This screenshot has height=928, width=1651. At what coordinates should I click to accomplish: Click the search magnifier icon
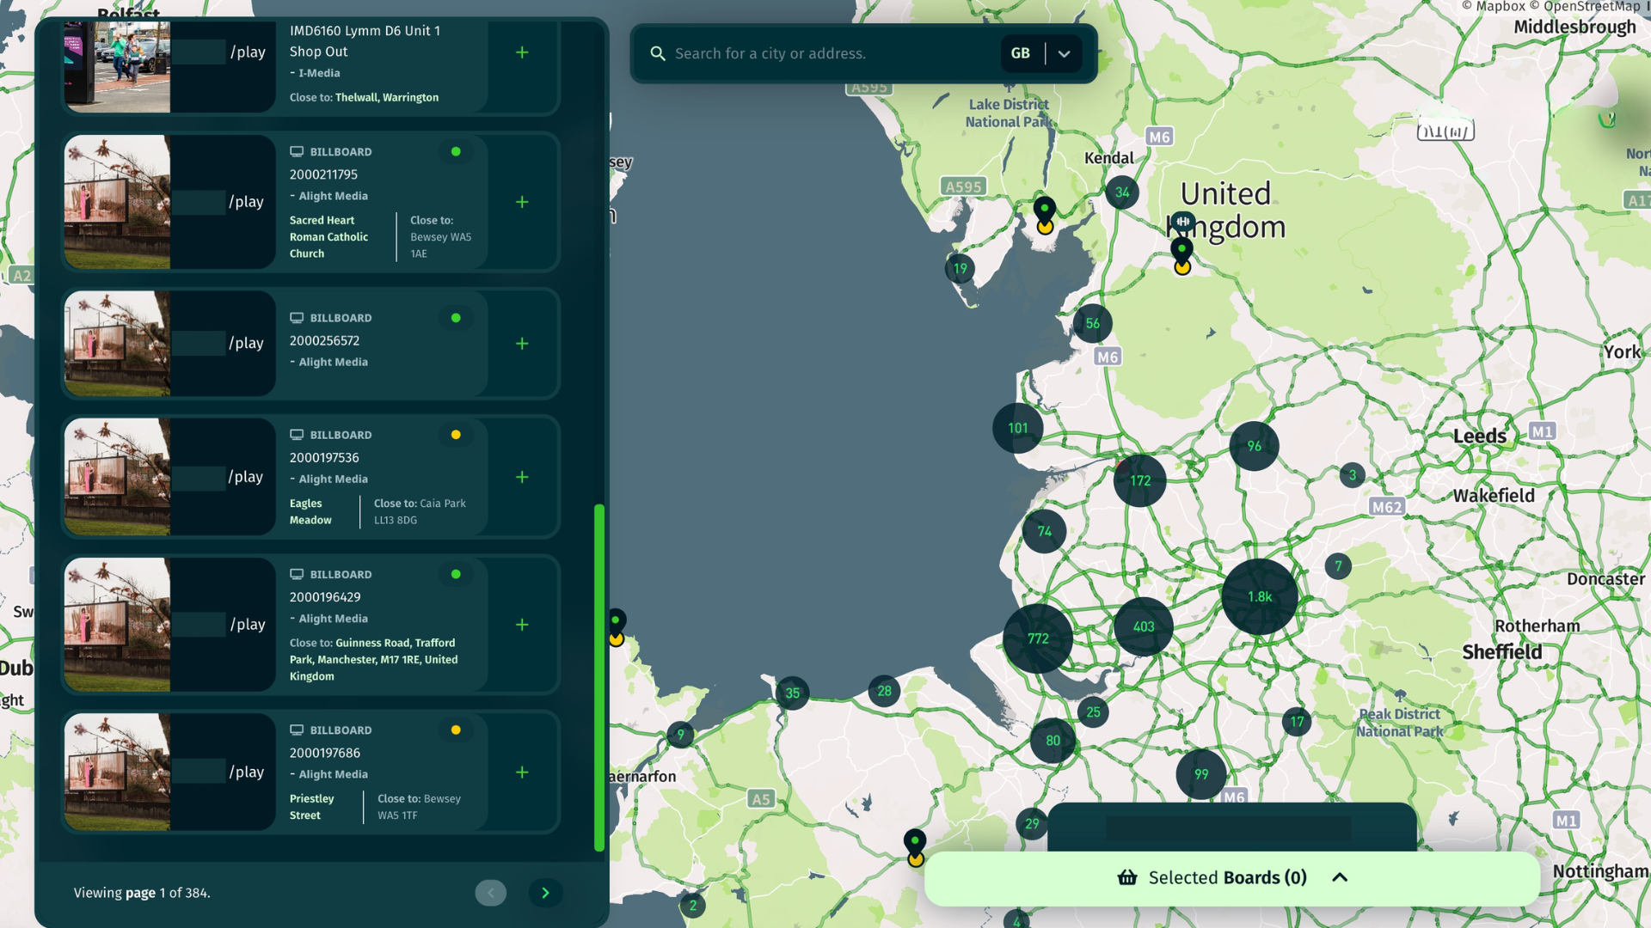(658, 53)
